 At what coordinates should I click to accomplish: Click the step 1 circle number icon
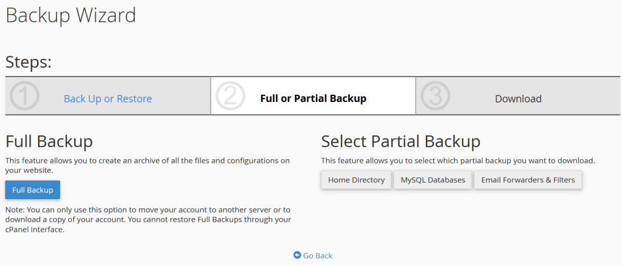click(25, 97)
